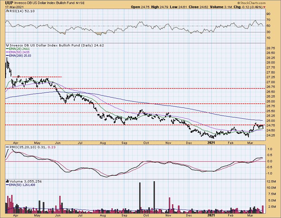Screen dimensions: 281x218
Task: Click the RSI(14) 52.10 label
Action: pyautogui.click(x=22, y=11)
